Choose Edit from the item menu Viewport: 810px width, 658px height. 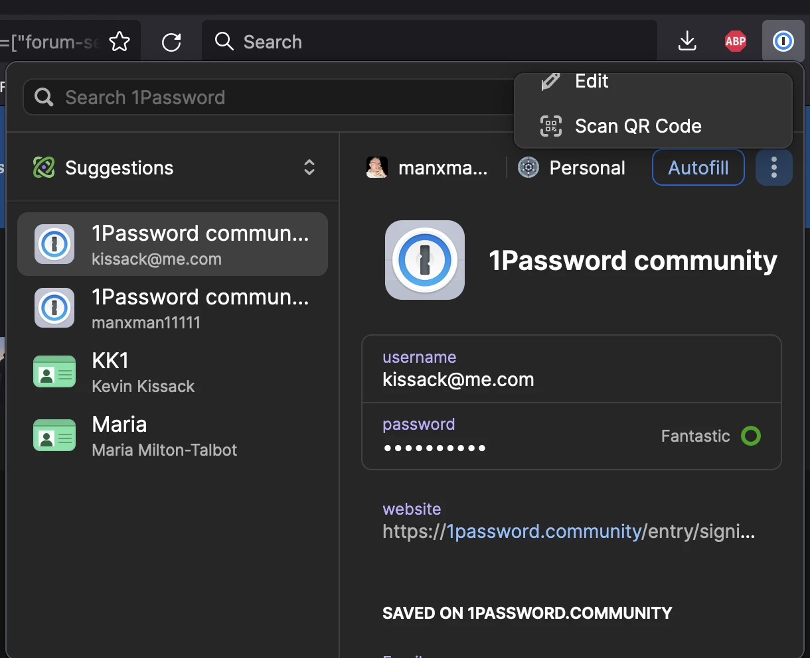(653, 82)
